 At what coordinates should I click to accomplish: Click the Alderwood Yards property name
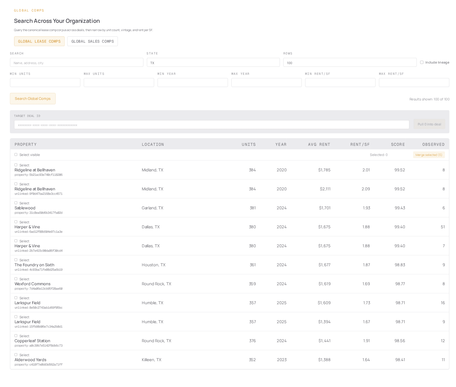click(x=31, y=360)
